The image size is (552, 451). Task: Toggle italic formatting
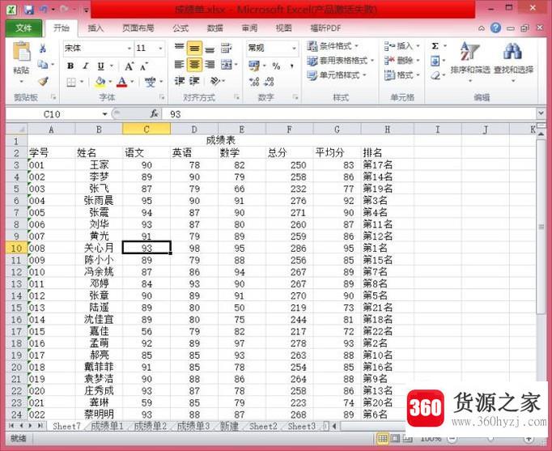click(x=86, y=66)
